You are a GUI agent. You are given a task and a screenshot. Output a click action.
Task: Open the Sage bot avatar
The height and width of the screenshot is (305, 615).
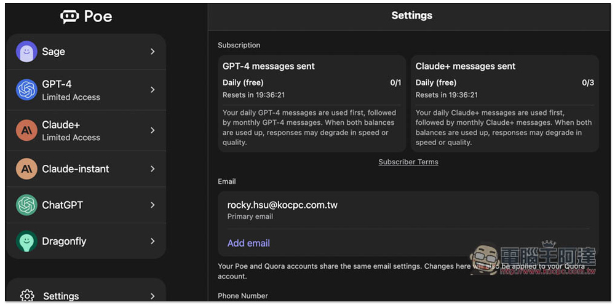coord(26,52)
